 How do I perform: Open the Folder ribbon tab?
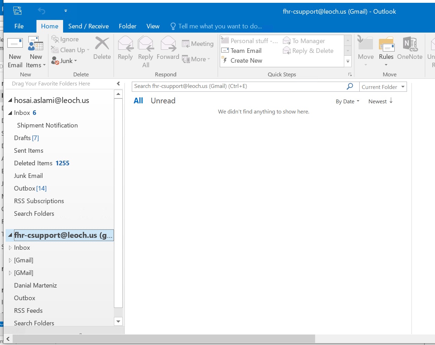click(x=128, y=26)
